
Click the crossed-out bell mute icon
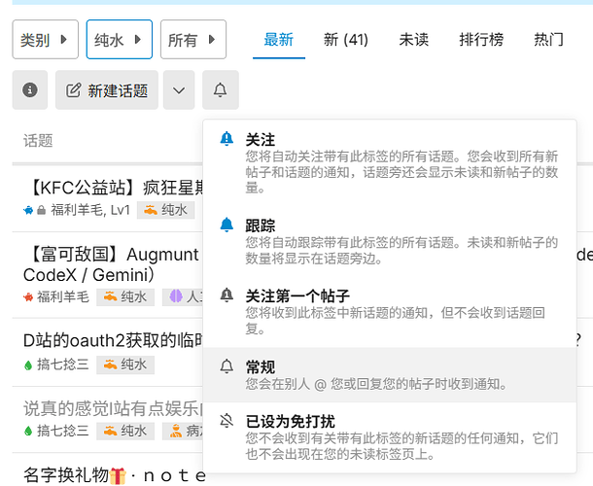[227, 421]
